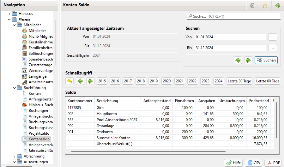Image resolution: width=284 pixels, height=167 pixels.
Task: Select year 2023 quick access button
Action: point(205,81)
